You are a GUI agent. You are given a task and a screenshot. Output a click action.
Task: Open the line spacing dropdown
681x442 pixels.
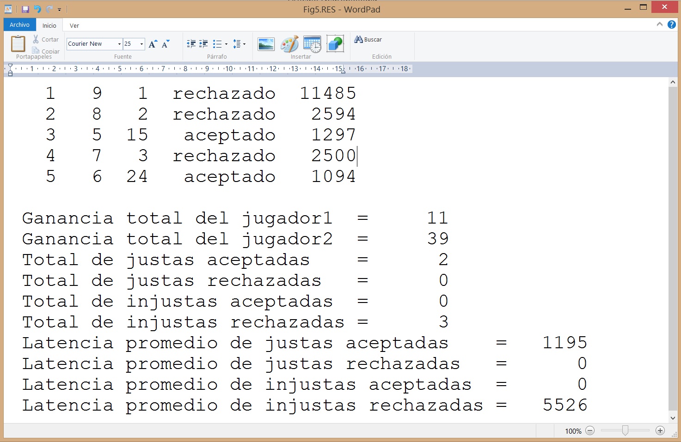[239, 43]
